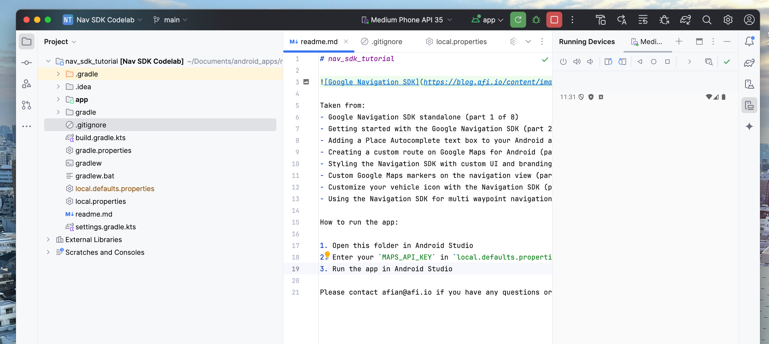Open the Notifications bell panel

tap(749, 41)
